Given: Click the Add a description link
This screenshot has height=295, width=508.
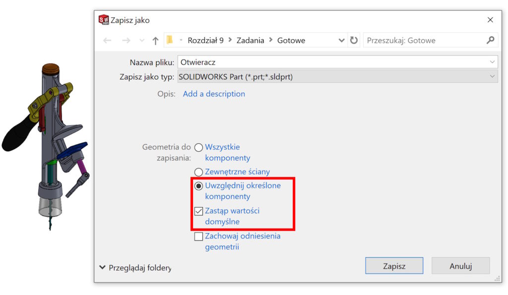Looking at the screenshot, I should (x=214, y=94).
